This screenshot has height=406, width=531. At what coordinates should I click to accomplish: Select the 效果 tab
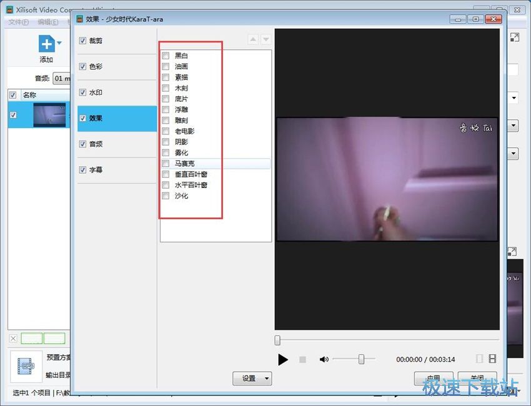pyautogui.click(x=117, y=119)
